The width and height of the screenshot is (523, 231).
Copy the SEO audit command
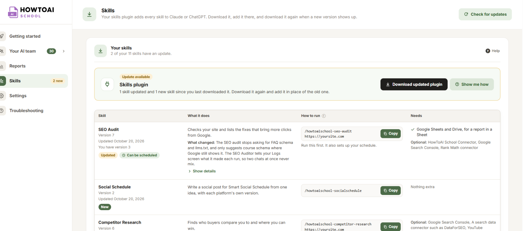pyautogui.click(x=391, y=134)
